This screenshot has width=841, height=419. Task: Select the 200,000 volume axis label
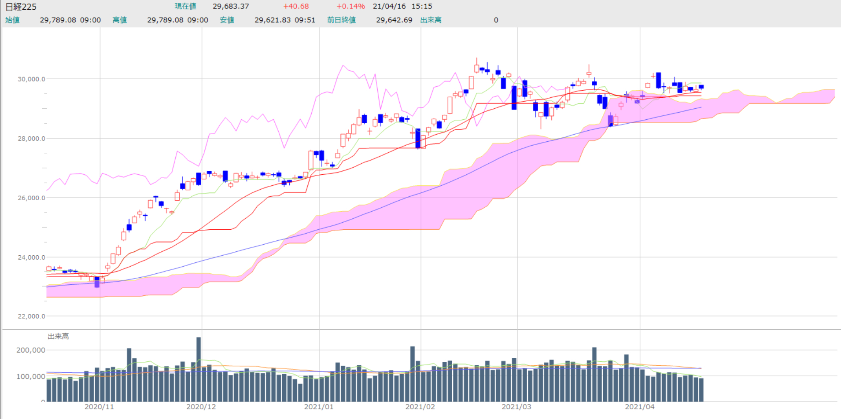pos(31,350)
